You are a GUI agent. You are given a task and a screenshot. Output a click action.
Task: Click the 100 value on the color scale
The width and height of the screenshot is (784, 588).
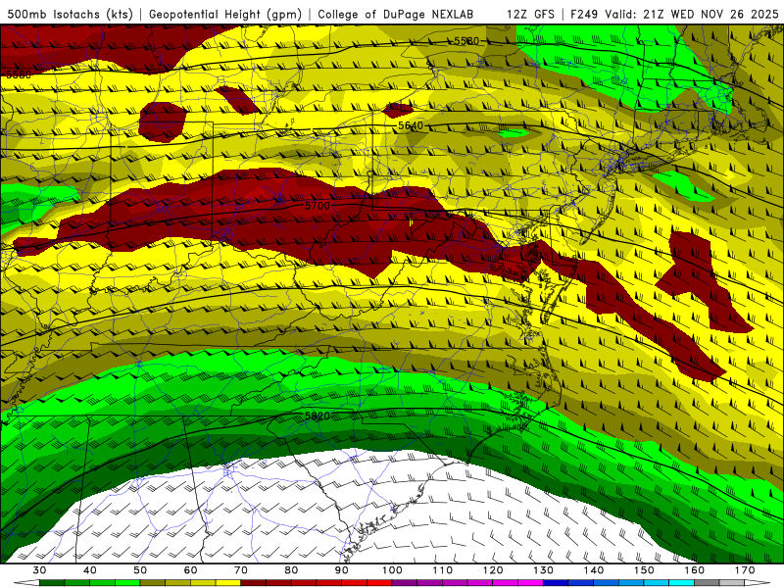[x=392, y=570]
